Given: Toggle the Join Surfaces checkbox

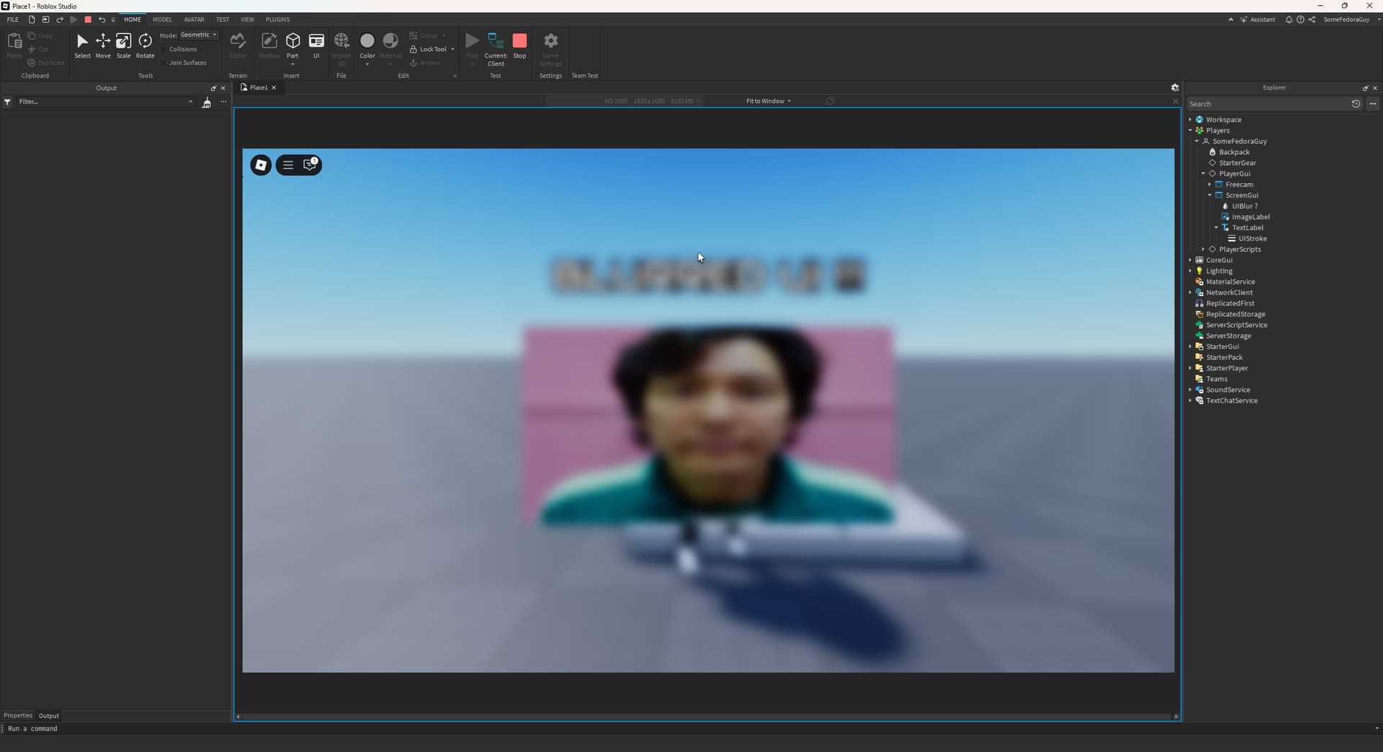Looking at the screenshot, I should (164, 63).
